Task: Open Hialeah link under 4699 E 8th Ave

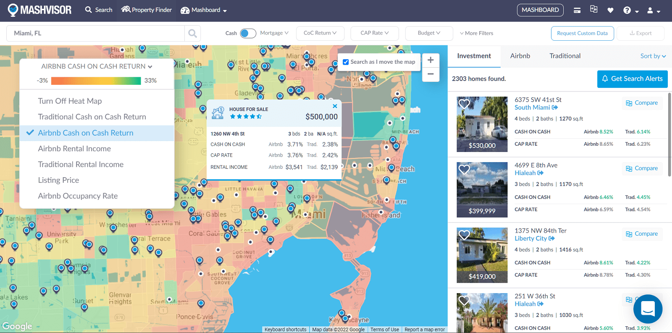Action: tap(529, 173)
